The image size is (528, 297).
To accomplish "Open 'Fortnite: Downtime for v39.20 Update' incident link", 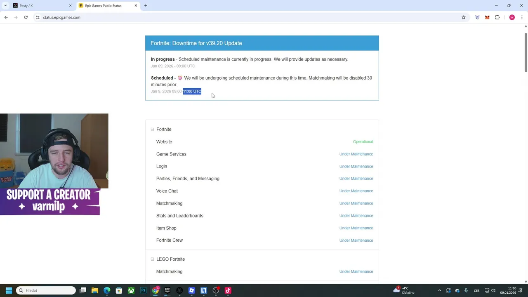I will pos(196,43).
